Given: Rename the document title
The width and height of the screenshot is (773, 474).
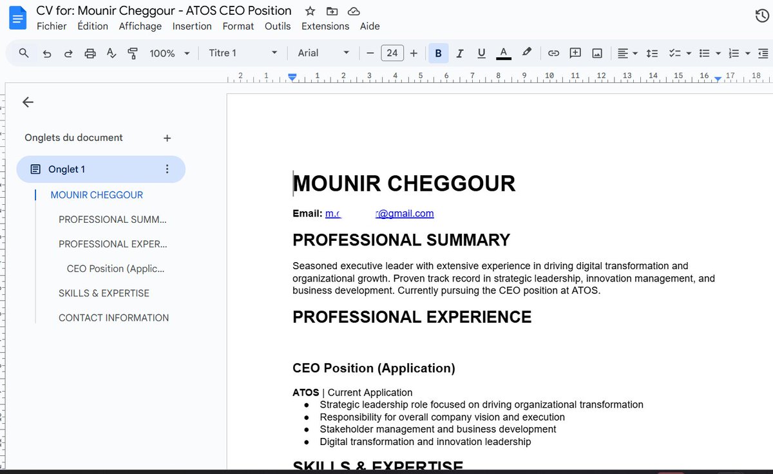Looking at the screenshot, I should coord(164,10).
